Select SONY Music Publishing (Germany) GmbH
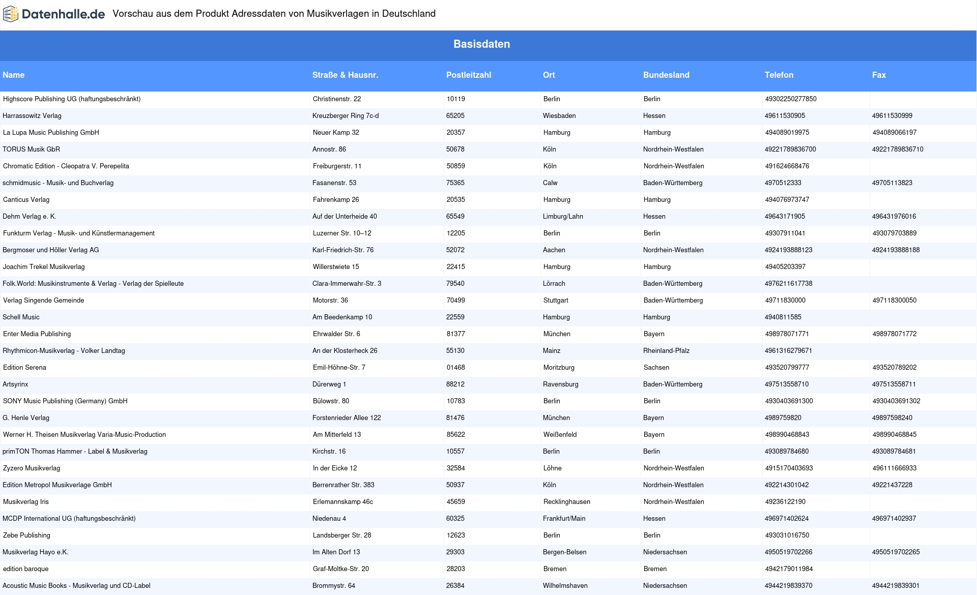Screen dimensions: 977x595 [x=65, y=401]
